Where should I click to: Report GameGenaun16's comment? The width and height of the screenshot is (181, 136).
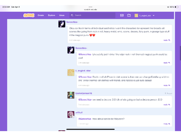pyautogui.click(x=168, y=93)
